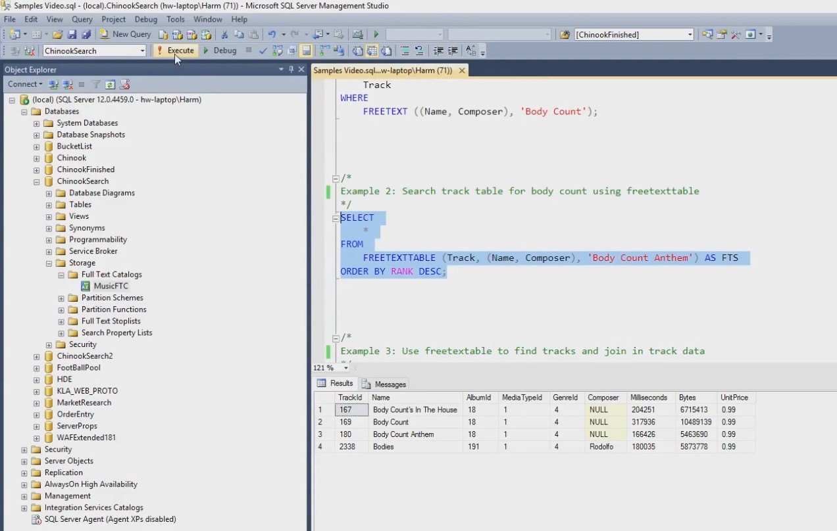This screenshot has height=531, width=837.
Task: Open the Connect dropdown in Object Explorer
Action: 25,84
